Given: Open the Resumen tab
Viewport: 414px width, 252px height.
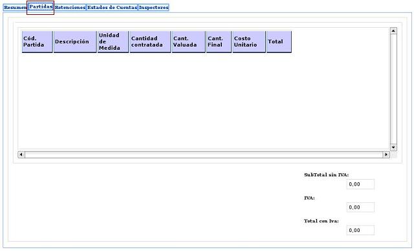Looking at the screenshot, I should click(x=15, y=7).
